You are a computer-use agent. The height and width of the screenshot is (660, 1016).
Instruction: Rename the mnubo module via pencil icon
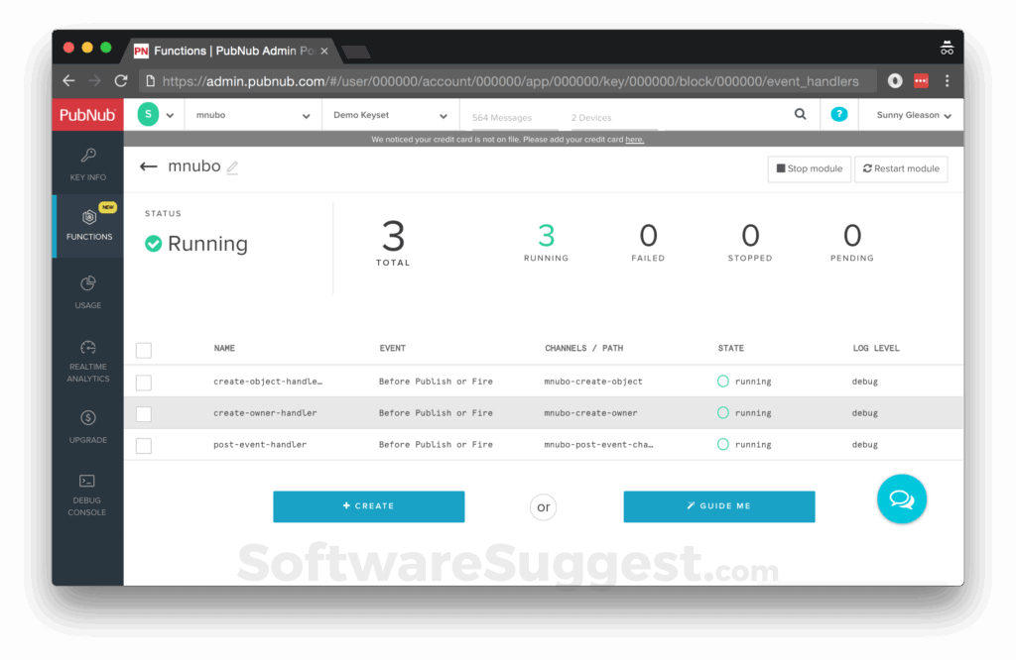232,167
